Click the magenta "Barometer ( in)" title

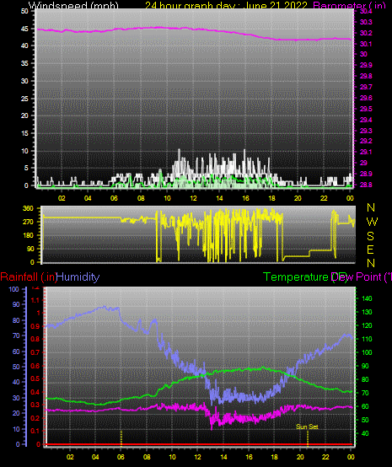pos(349,5)
